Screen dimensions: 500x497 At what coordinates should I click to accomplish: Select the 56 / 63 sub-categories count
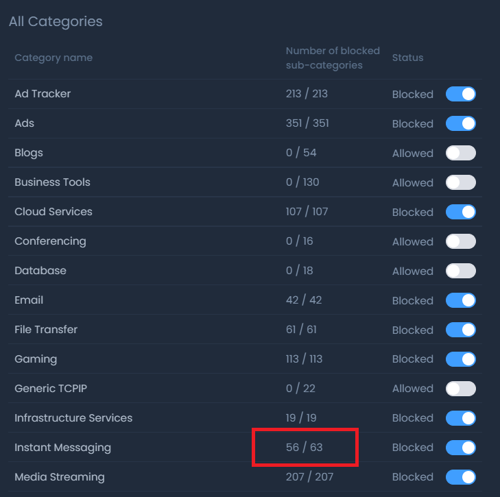pos(304,448)
